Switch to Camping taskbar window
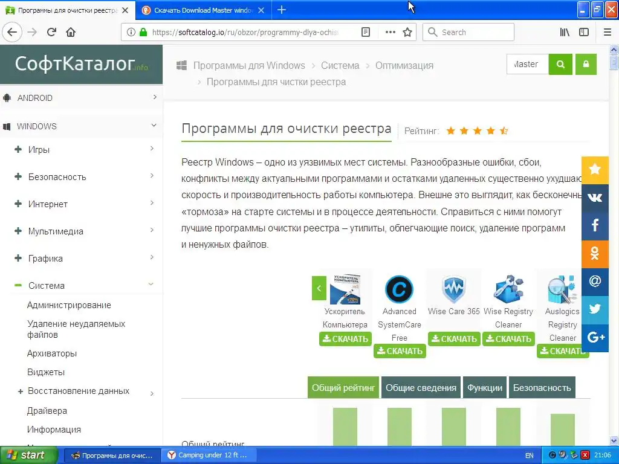 [x=209, y=456]
